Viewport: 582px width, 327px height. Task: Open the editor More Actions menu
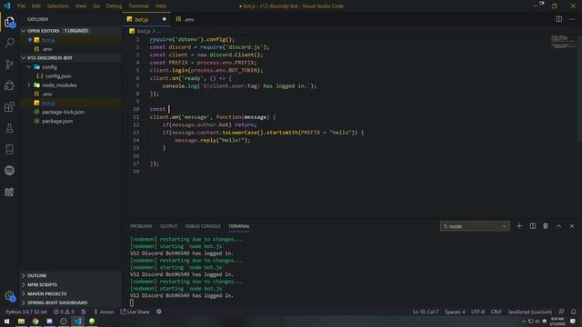(572, 19)
